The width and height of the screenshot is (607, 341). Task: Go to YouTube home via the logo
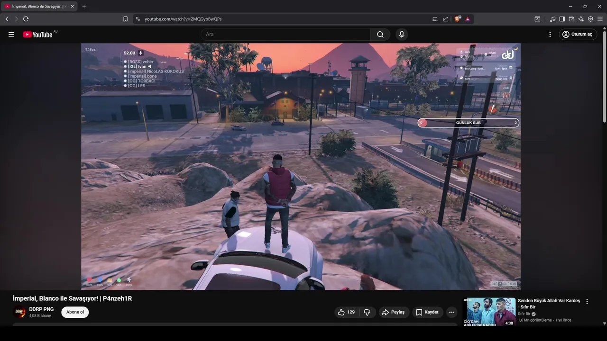(x=37, y=35)
